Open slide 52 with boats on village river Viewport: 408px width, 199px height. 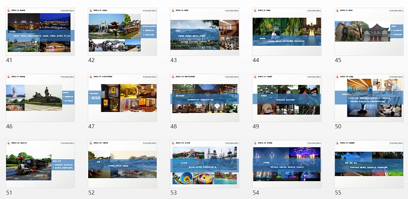coord(122,164)
